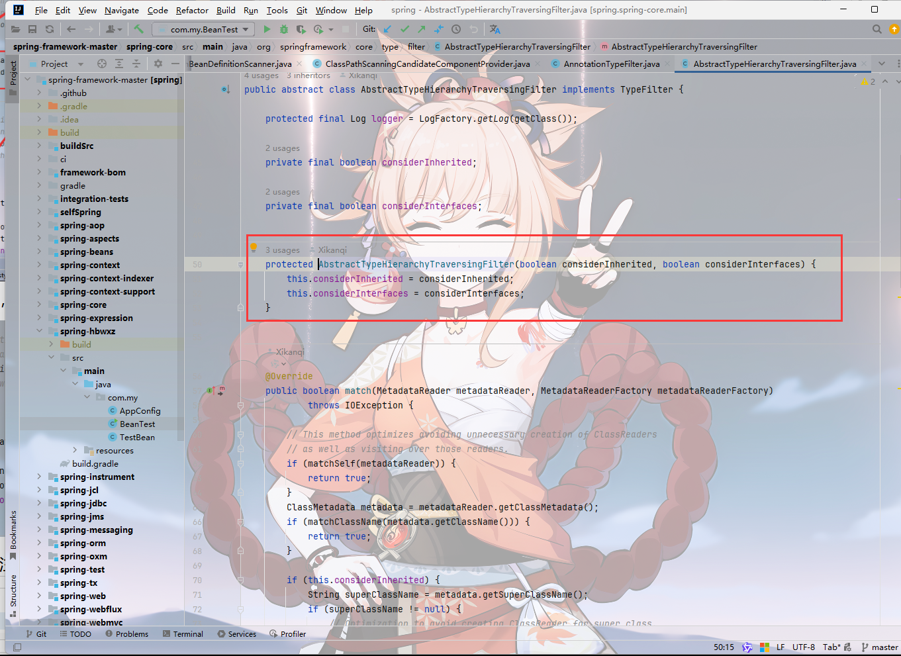Toggle the Structure side panel
Screen dimensions: 901x656
(13, 595)
